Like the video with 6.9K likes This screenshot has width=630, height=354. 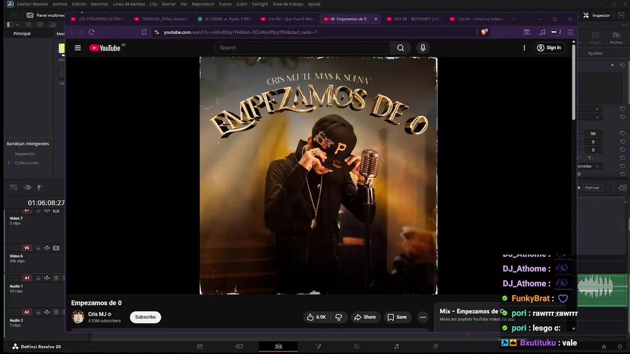(x=316, y=317)
